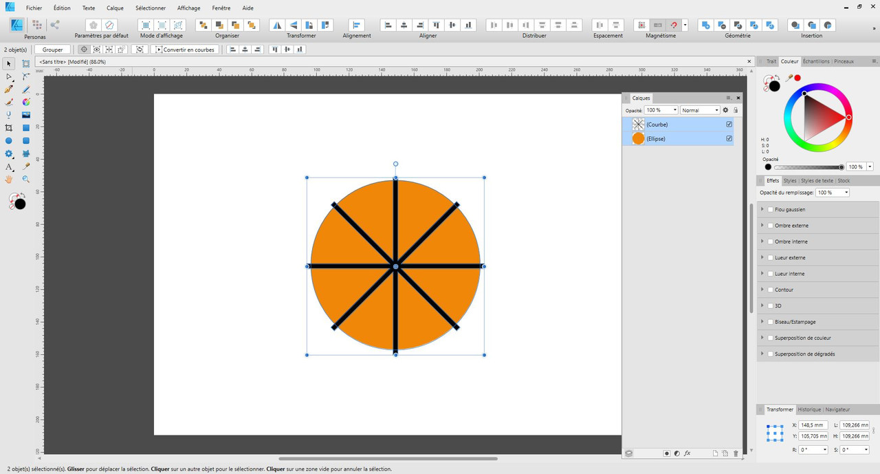Open the Sélectionner menu
This screenshot has width=880, height=474.
pos(151,8)
